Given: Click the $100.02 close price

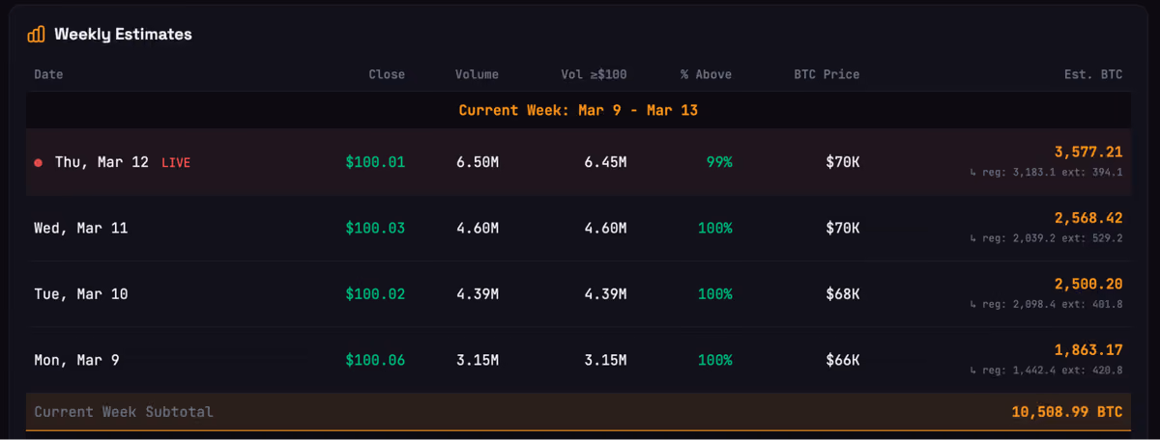Looking at the screenshot, I should [375, 293].
